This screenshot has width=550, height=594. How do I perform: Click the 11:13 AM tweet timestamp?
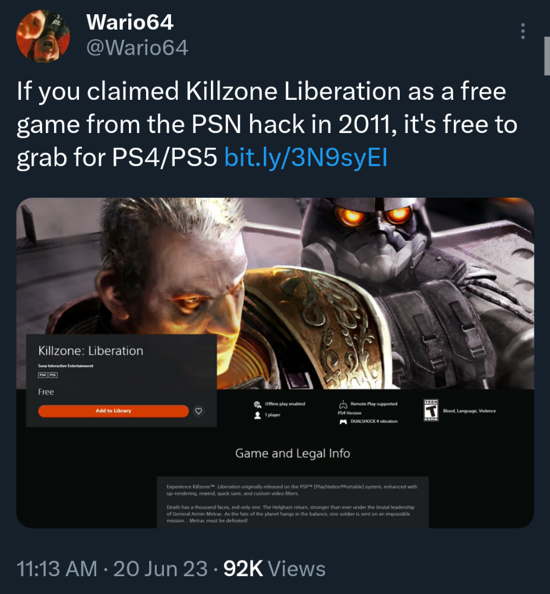[57, 568]
